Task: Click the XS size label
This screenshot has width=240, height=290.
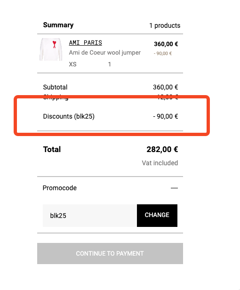Action: tap(72, 64)
